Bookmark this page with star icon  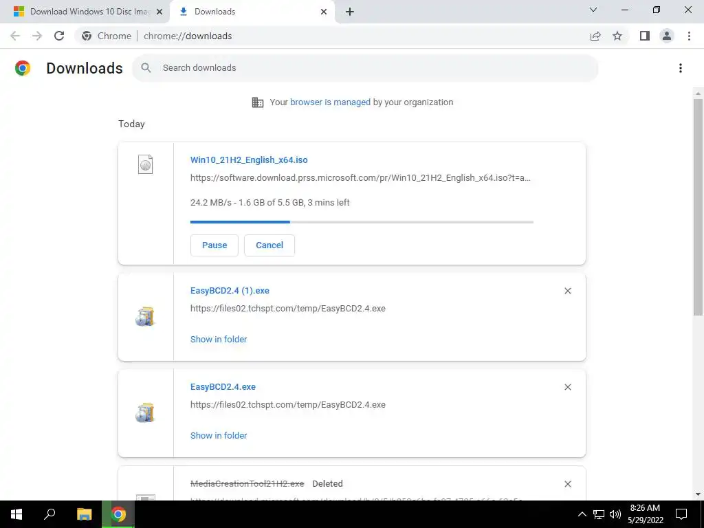click(x=617, y=36)
